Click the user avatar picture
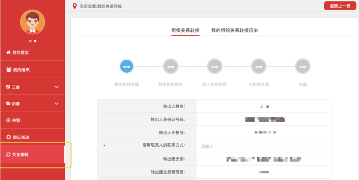359x180 pixels. 32,22
